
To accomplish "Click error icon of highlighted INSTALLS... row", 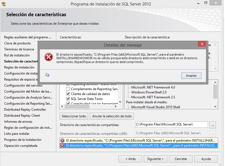I will [x=62, y=145].
